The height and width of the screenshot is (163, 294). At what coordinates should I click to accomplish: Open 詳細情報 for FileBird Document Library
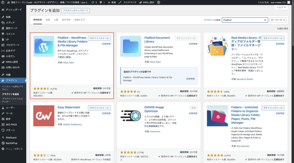(x=193, y=44)
